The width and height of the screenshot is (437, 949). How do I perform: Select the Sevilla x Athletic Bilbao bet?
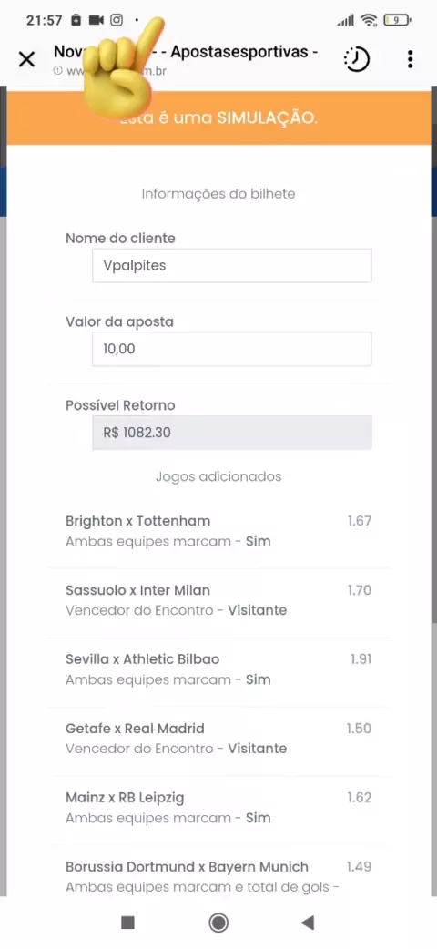point(218,669)
